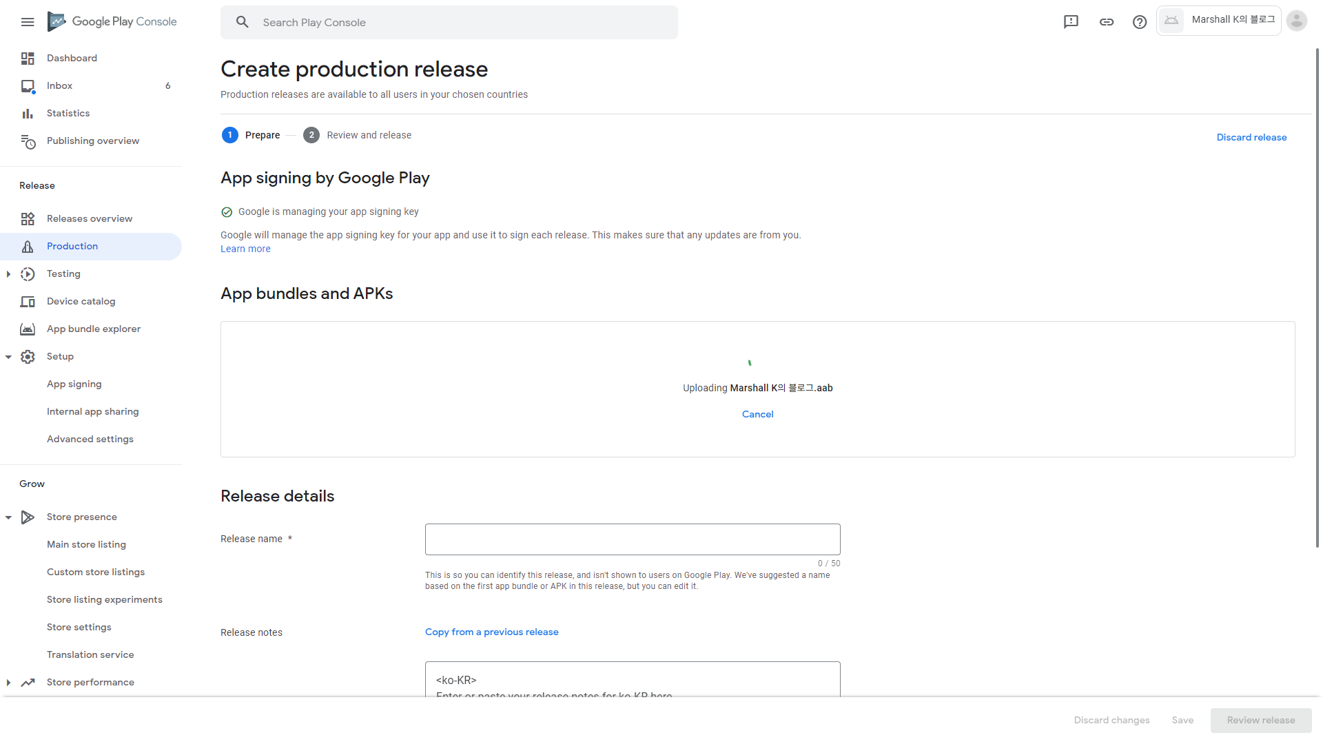This screenshot has height=744, width=1323.
Task: Select Main store listing menu item
Action: (86, 545)
